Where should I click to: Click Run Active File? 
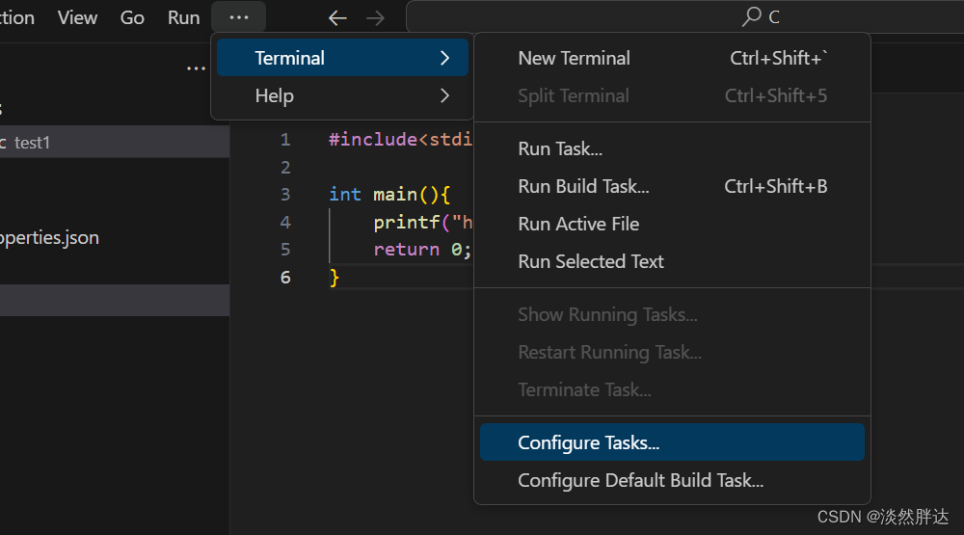(x=578, y=224)
